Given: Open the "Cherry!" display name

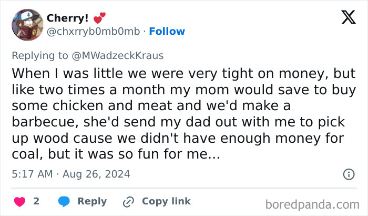Looking at the screenshot, I should click(x=67, y=18).
